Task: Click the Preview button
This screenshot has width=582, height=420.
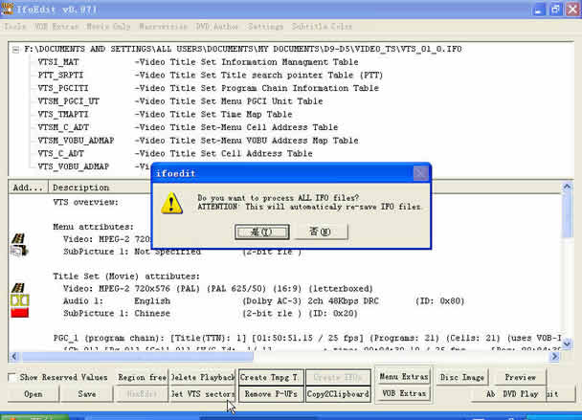Action: 520,377
